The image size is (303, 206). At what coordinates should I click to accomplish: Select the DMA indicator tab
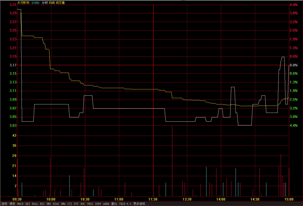tap(63, 204)
